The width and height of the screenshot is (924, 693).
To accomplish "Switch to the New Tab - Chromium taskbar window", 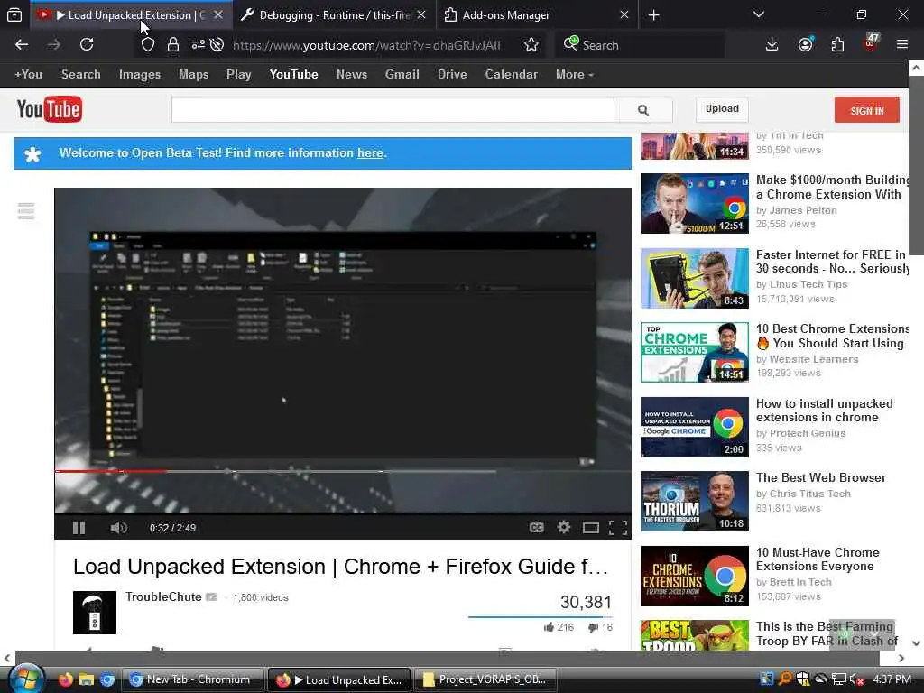I will tap(193, 679).
